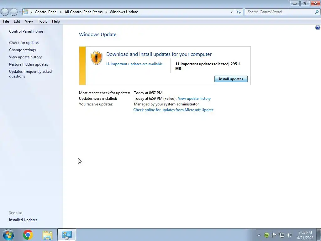
Task: Open View update history link beside Failed
Action: pos(194,98)
